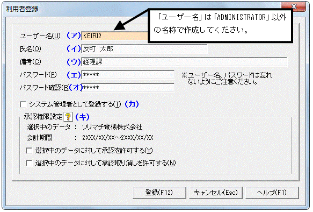Click the パスワード確認(R) label
This screenshot has height=212, width=313.
(45, 87)
